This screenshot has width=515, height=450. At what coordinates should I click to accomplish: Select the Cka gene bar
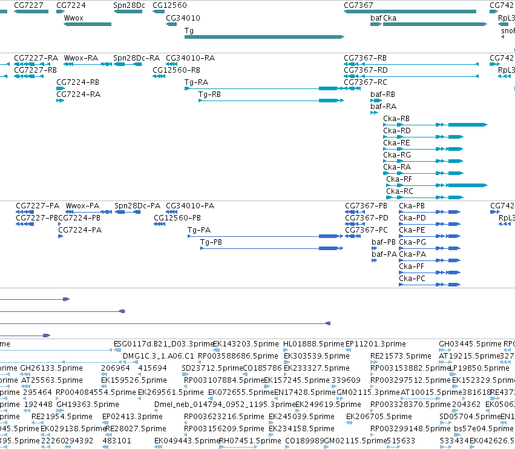tap(435, 24)
